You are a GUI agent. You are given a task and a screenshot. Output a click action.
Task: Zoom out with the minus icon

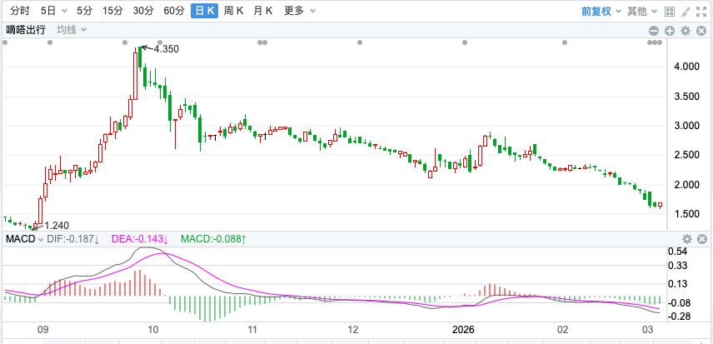654,31
